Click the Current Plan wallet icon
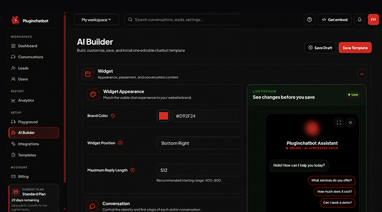Screen dimensions: 382x212 coord(16,192)
